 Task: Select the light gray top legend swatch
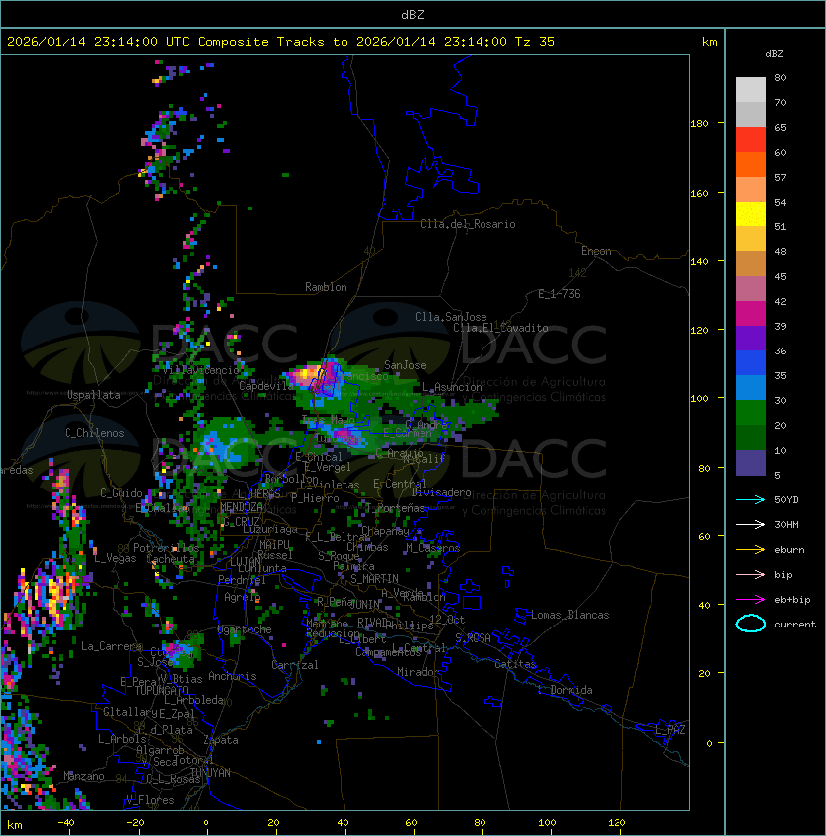751,90
